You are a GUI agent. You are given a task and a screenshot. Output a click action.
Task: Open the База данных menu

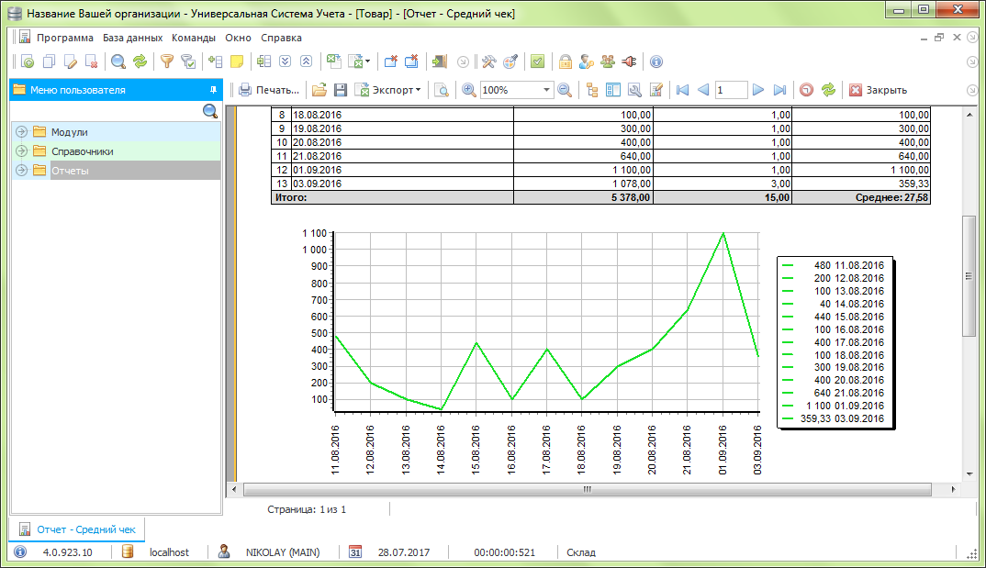click(x=132, y=38)
